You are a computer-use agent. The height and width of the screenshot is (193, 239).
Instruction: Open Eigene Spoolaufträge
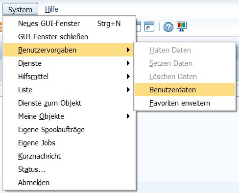68,130
